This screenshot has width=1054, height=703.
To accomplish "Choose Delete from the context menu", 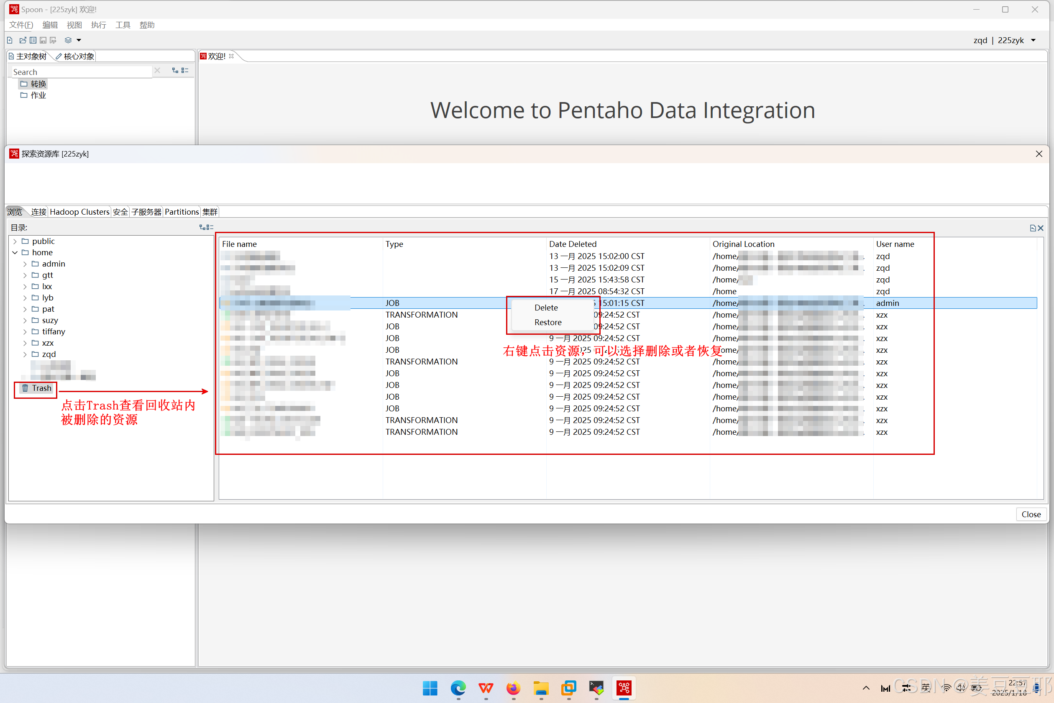I will pos(546,308).
